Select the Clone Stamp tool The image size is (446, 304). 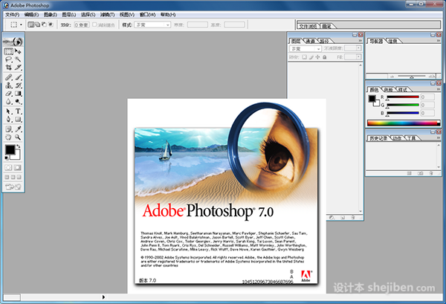(8, 85)
